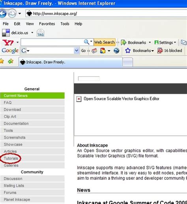Image resolution: width=187 pixels, height=204 pixels.
Task: Open the FAQ sidebar link
Action: click(x=32, y=102)
